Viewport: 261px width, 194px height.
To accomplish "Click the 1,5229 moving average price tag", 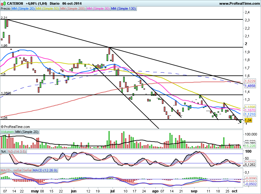I will coord(250,81).
